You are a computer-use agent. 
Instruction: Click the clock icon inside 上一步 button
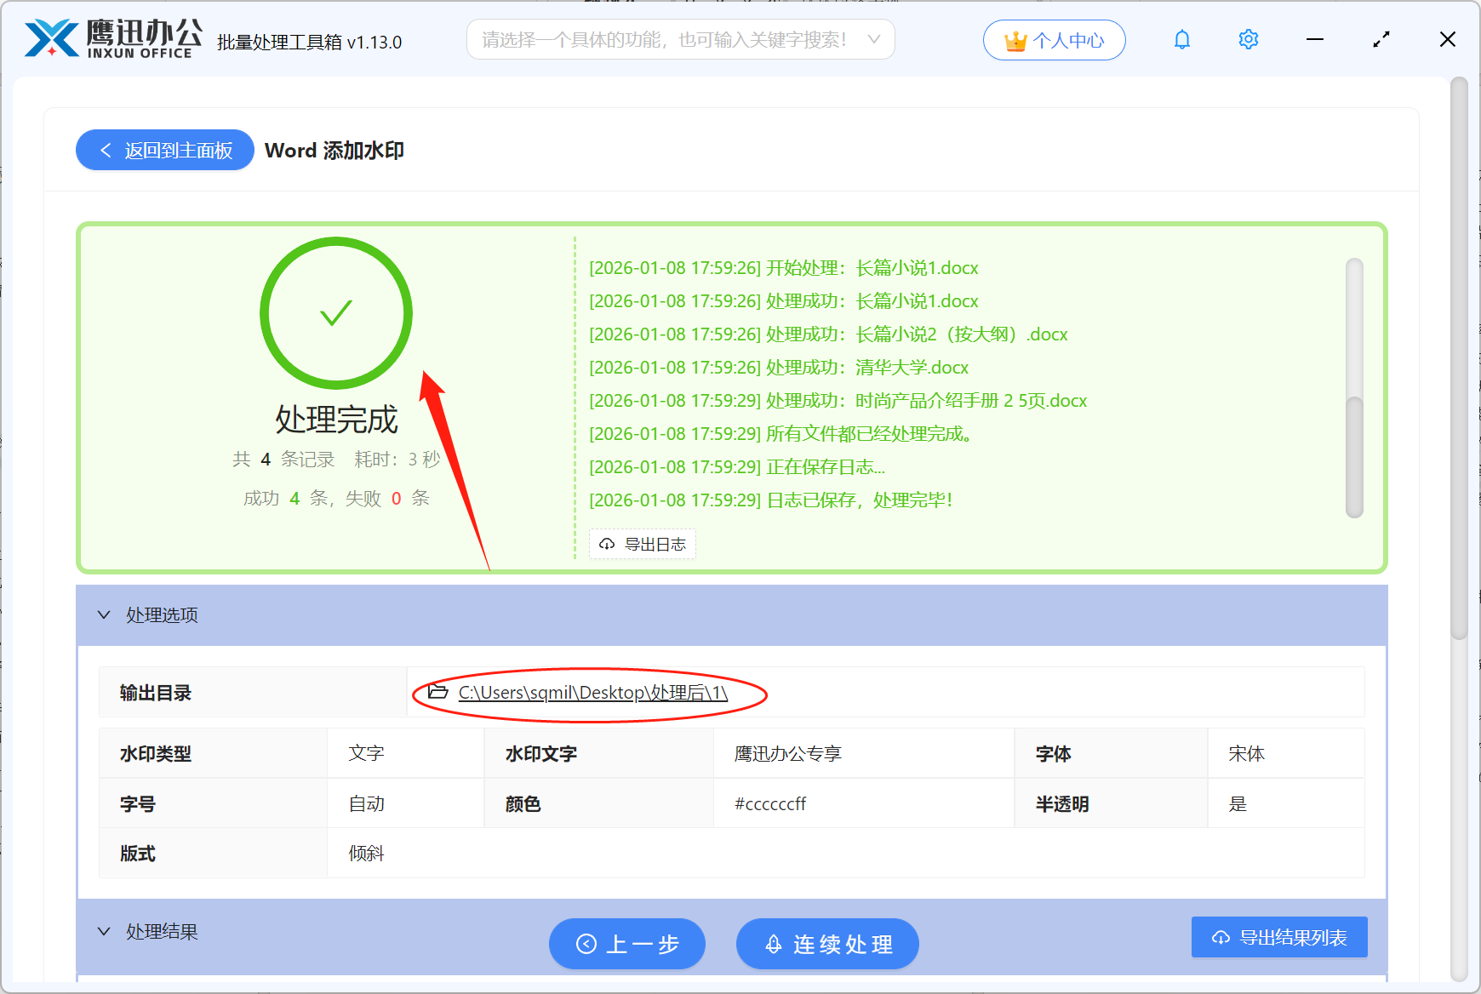pyautogui.click(x=586, y=944)
